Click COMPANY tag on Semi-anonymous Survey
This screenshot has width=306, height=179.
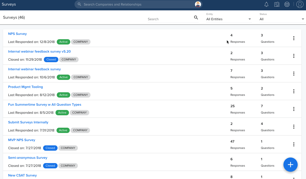pos(68,166)
